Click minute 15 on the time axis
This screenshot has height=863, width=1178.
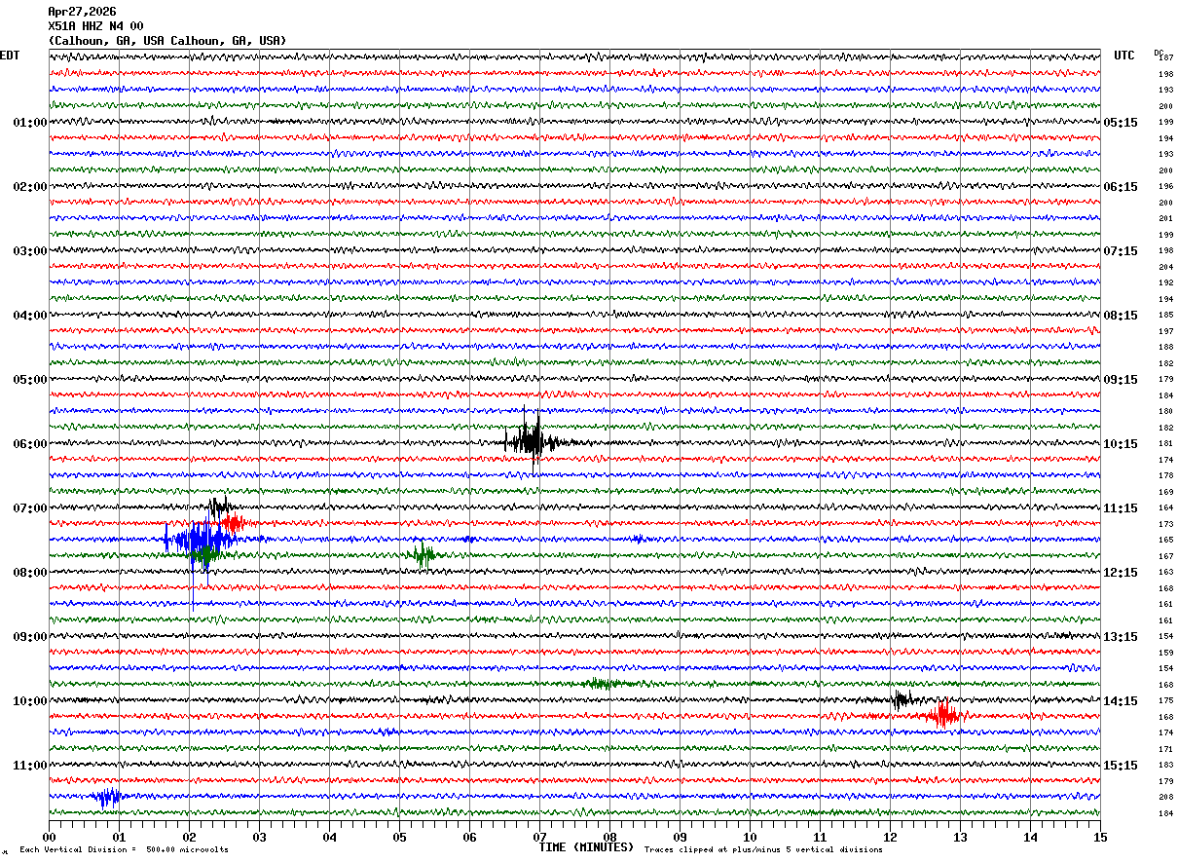1100,837
